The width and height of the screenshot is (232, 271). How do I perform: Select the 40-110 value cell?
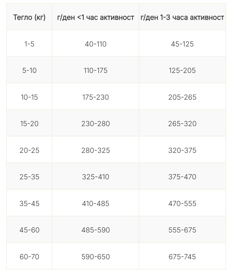point(95,44)
